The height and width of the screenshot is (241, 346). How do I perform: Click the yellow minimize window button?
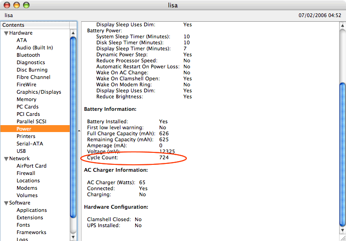17,5
